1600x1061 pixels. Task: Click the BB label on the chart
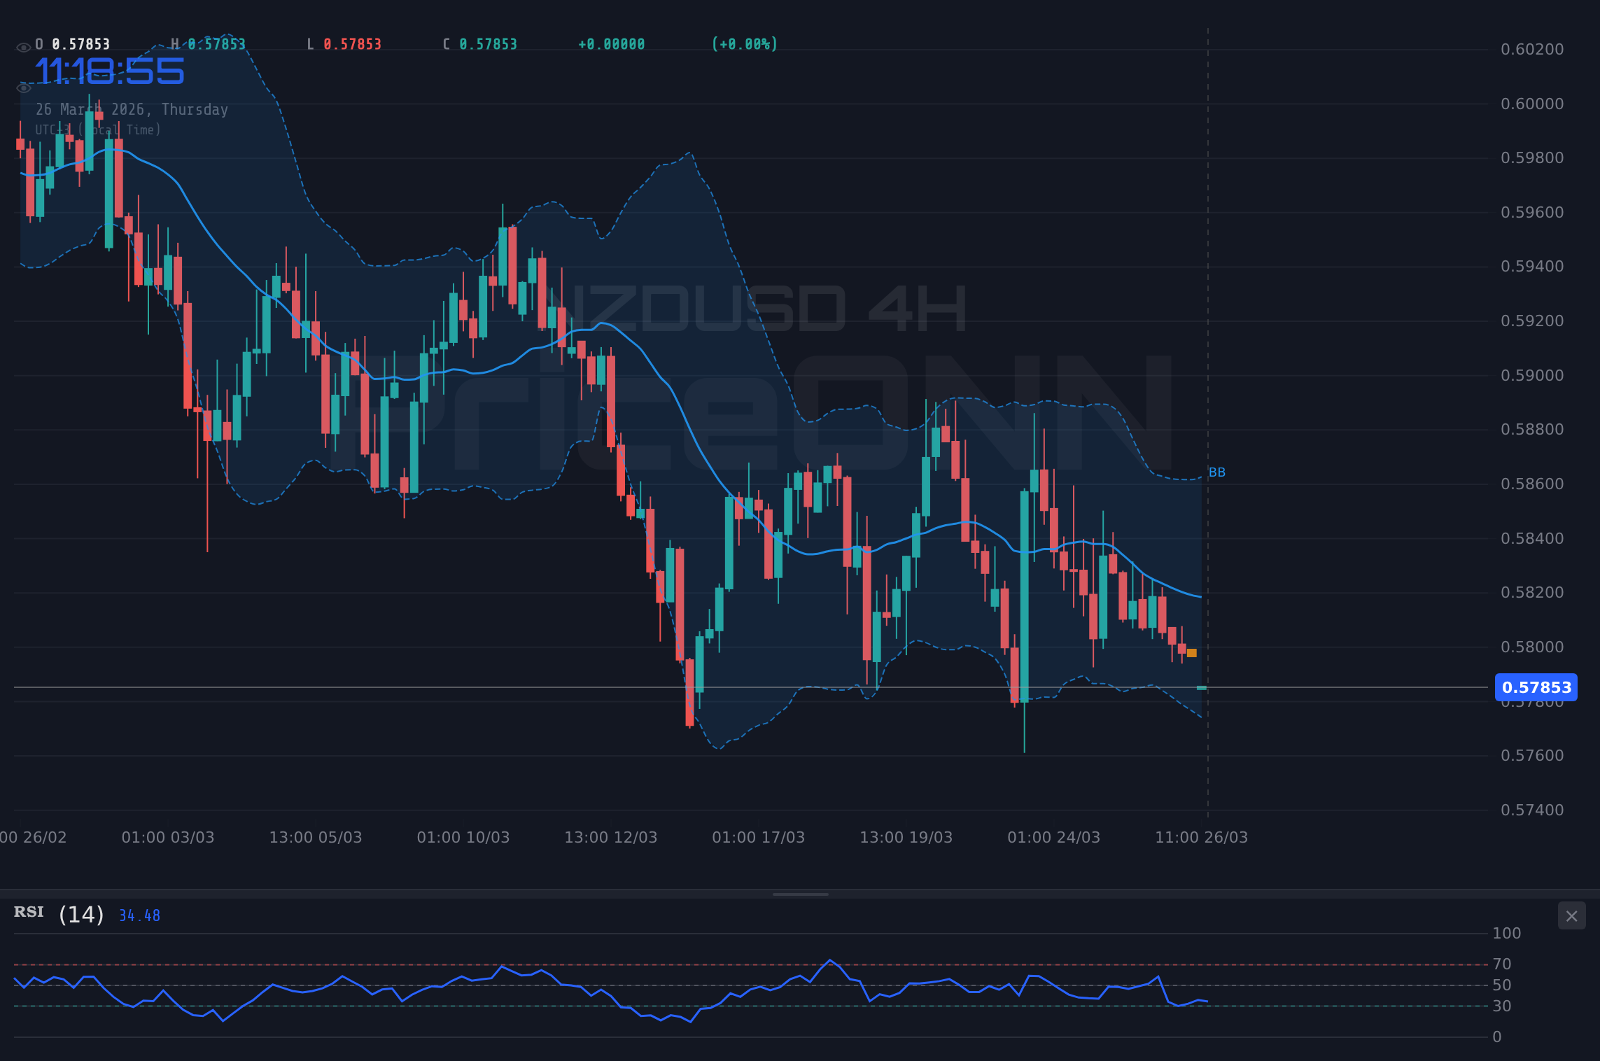[x=1217, y=472]
